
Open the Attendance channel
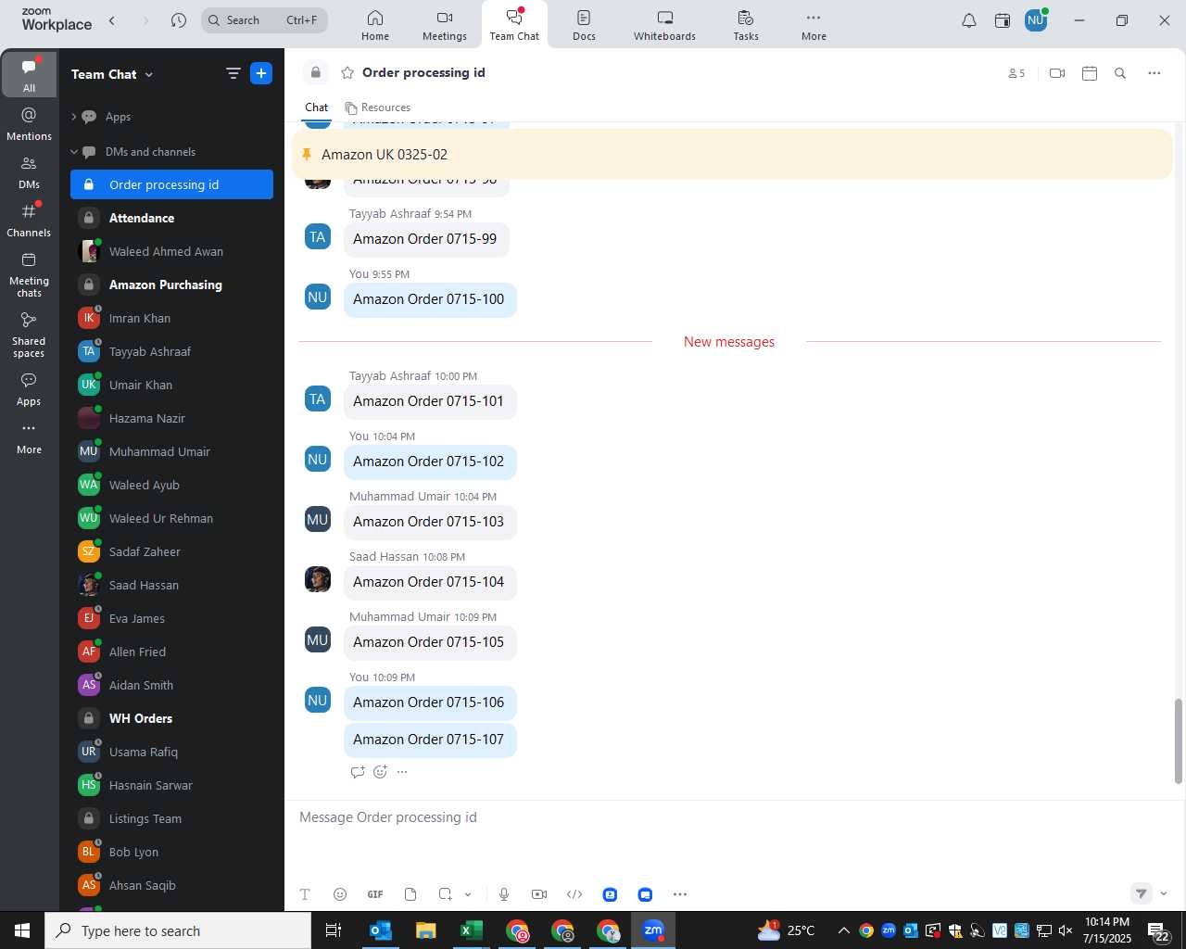point(171,218)
